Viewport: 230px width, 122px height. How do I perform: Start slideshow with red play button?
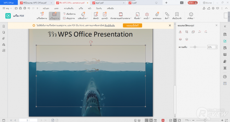click(x=163, y=120)
